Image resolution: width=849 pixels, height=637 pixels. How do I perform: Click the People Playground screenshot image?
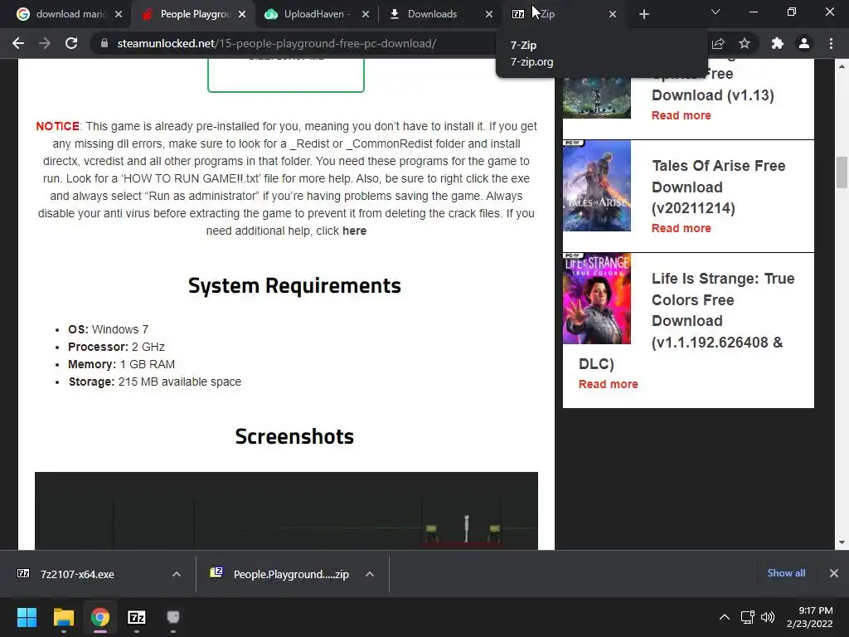pyautogui.click(x=286, y=511)
